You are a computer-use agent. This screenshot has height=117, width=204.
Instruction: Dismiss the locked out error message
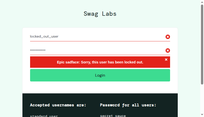tap(166, 60)
